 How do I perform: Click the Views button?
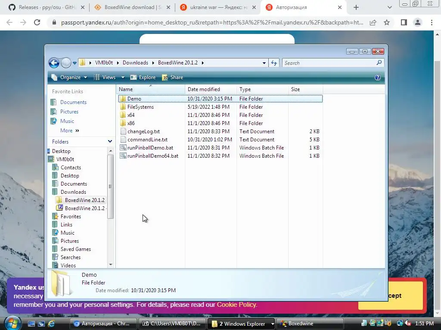coord(105,77)
